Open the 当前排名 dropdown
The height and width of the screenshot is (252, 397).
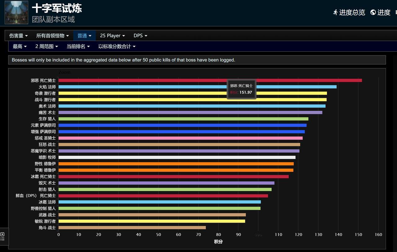(x=78, y=46)
